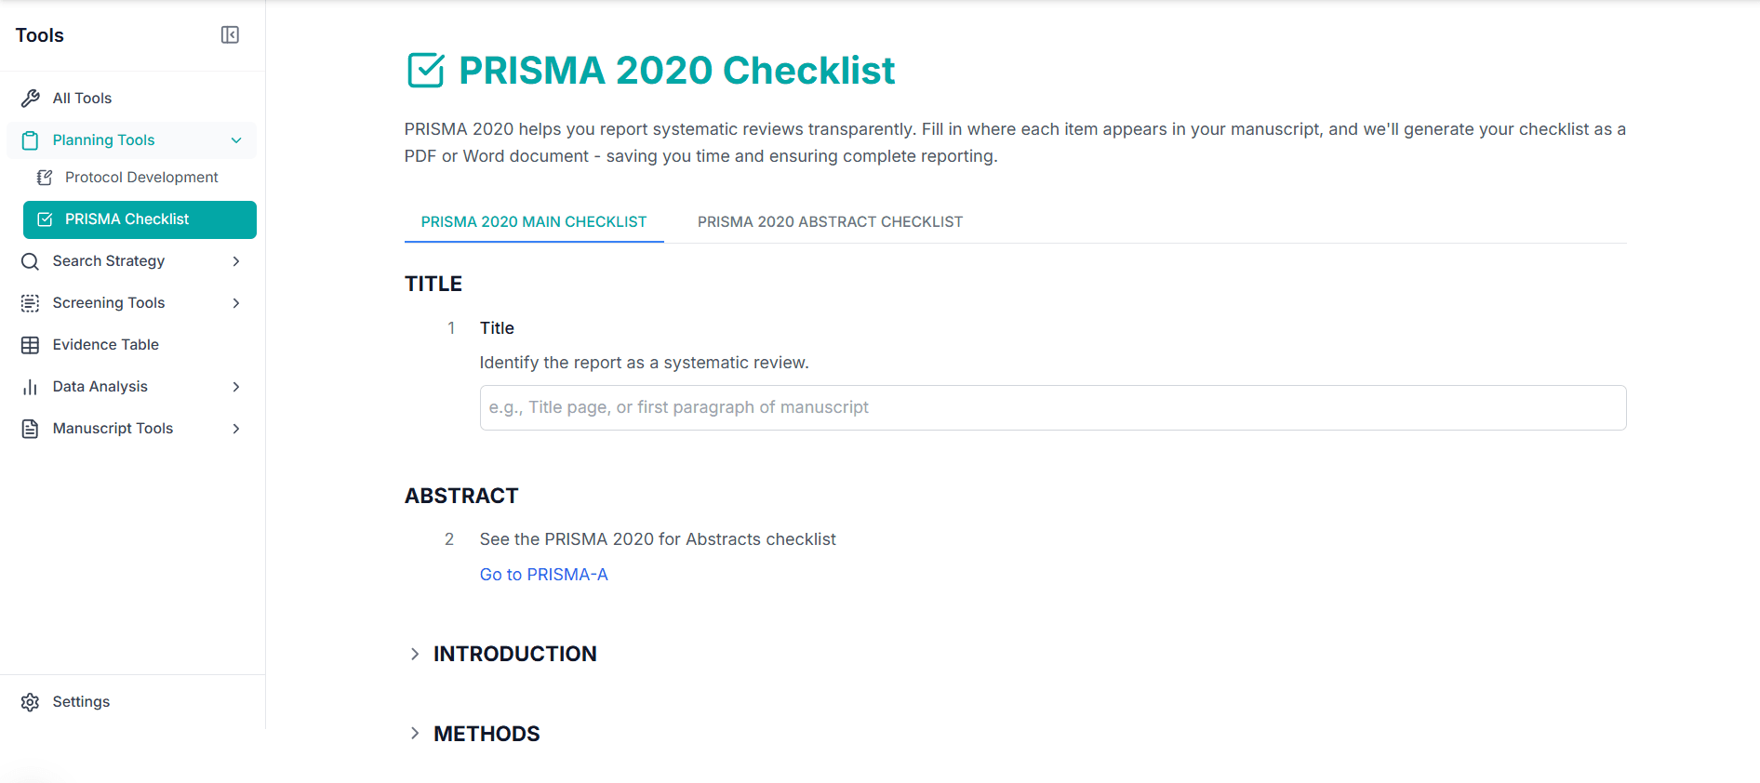Click the Manuscript Tools document icon
Image resolution: width=1760 pixels, height=783 pixels.
(x=31, y=429)
